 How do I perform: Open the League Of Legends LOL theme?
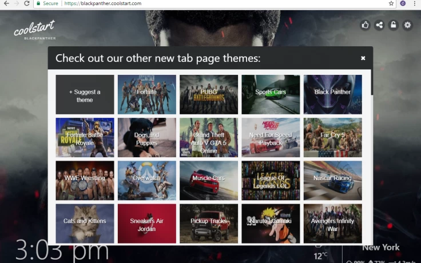(x=271, y=180)
